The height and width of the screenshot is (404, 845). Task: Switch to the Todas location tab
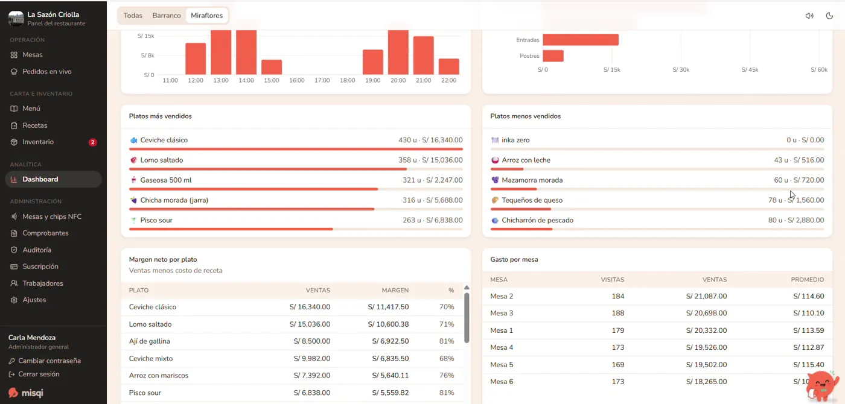tap(133, 16)
